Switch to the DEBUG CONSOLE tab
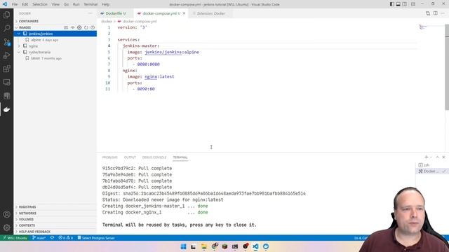 click(154, 157)
